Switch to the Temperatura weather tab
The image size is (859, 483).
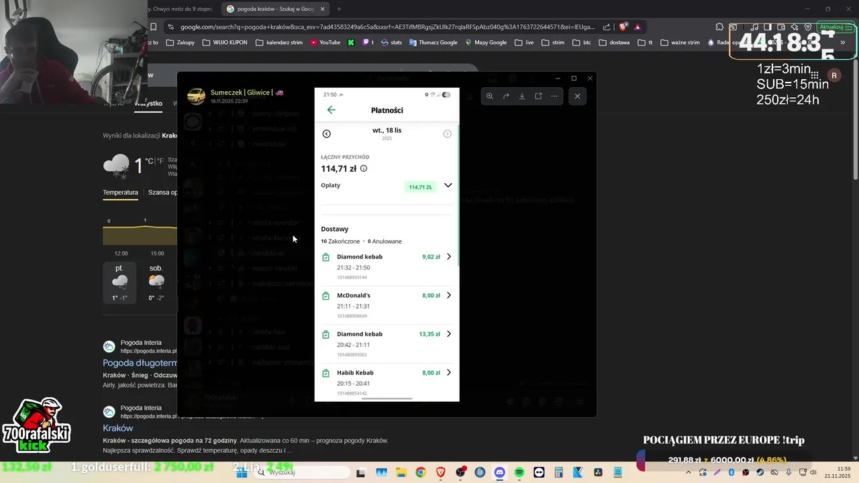pos(120,193)
